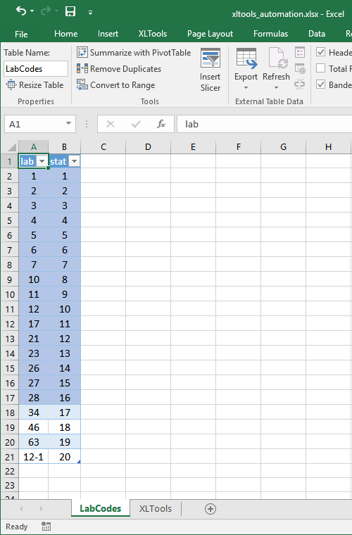Image resolution: width=352 pixels, height=535 pixels.
Task: Click the Save floppy disk icon
Action: [70, 11]
